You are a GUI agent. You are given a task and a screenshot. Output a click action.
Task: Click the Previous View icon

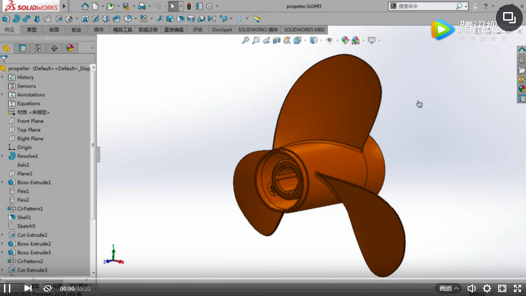pyautogui.click(x=266, y=40)
